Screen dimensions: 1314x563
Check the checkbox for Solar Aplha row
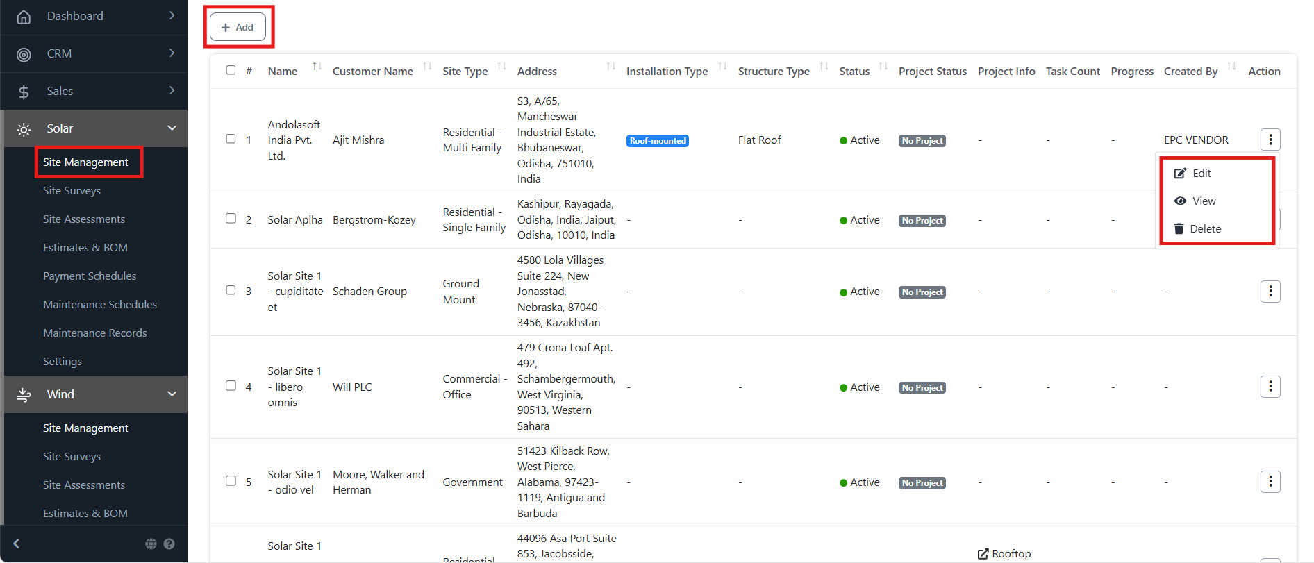pyautogui.click(x=231, y=219)
